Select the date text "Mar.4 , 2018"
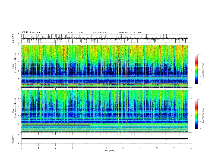This screenshot has width=215, height=166. (x=76, y=33)
